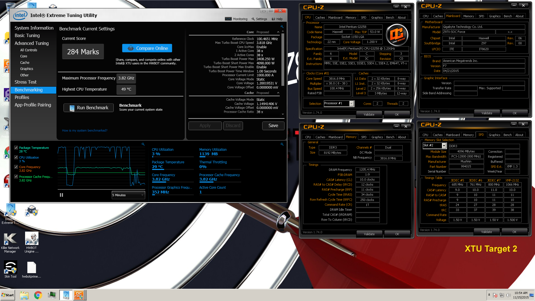Click the DRAM Frequency value in CPU-Z Memory

[367, 169]
